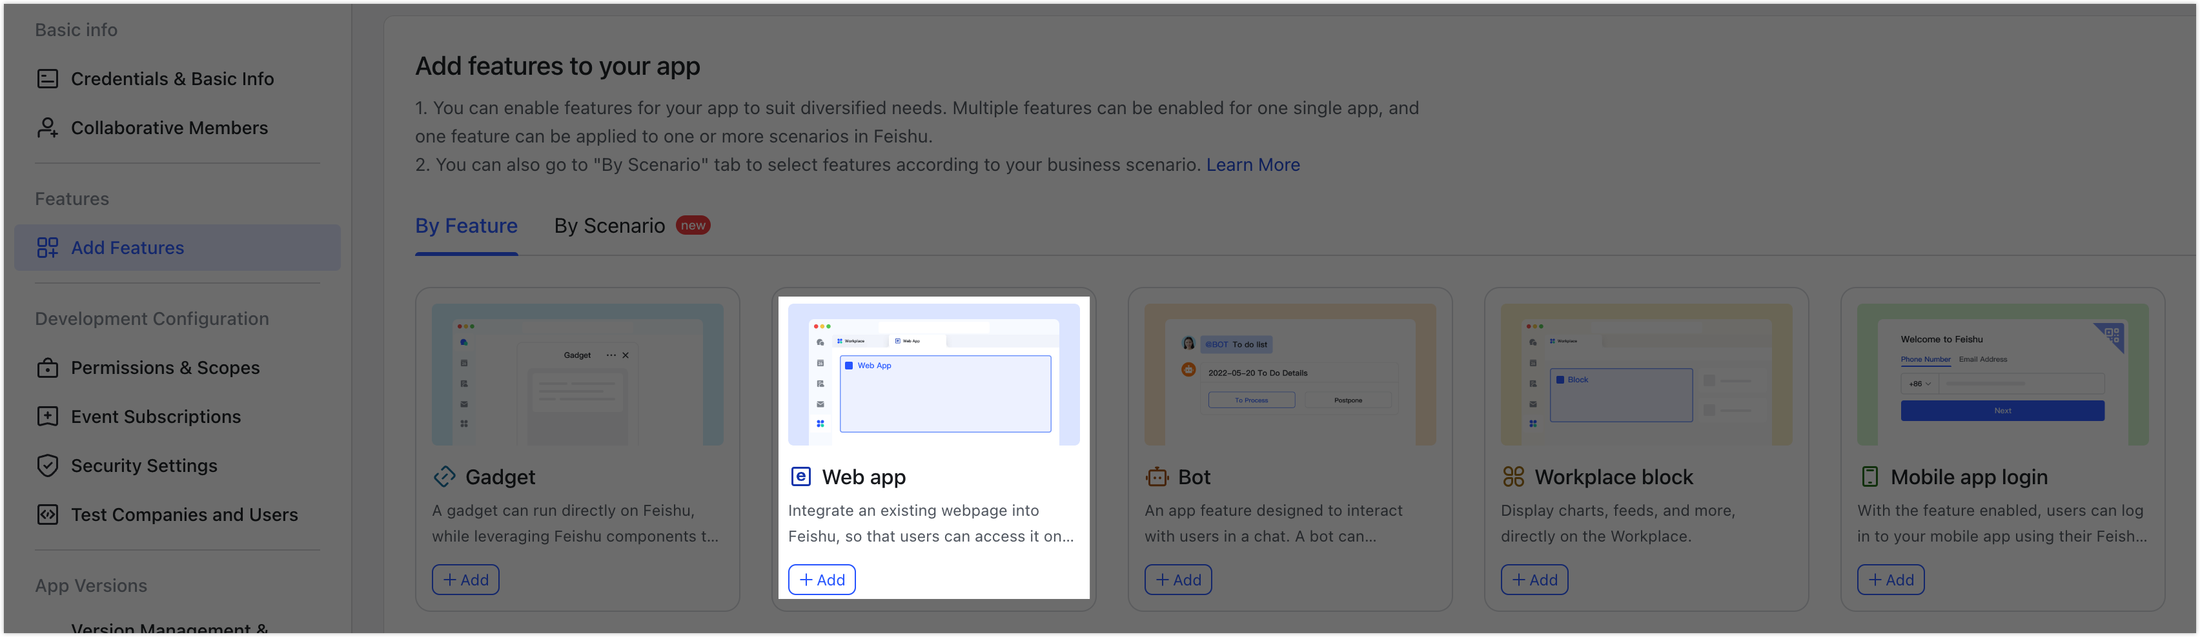Image resolution: width=2200 pixels, height=637 pixels.
Task: Add the Gadget feature
Action: click(465, 580)
